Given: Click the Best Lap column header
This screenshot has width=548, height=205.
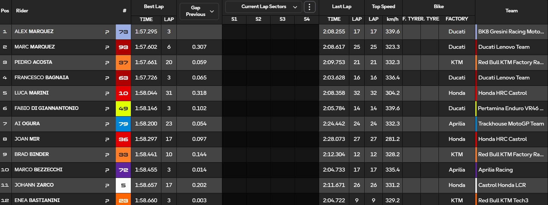Looking at the screenshot, I should (x=154, y=6).
